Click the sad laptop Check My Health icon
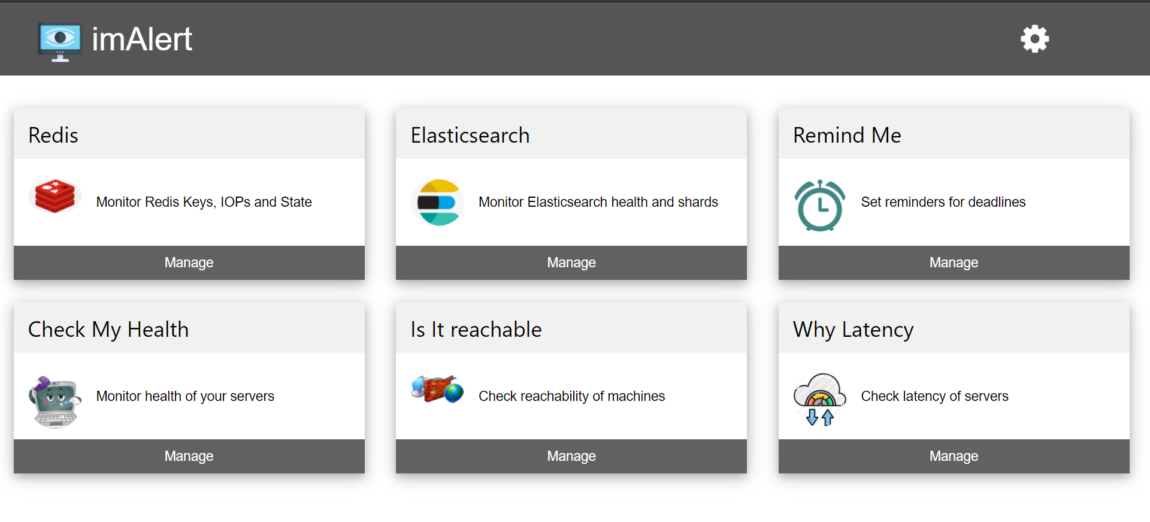 [55, 402]
